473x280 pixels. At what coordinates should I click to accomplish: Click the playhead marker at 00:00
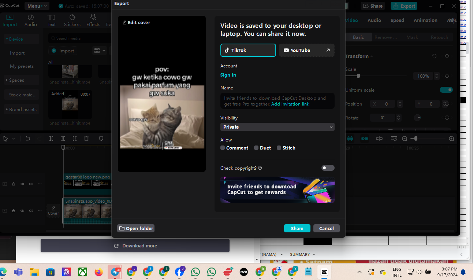[x=63, y=147]
